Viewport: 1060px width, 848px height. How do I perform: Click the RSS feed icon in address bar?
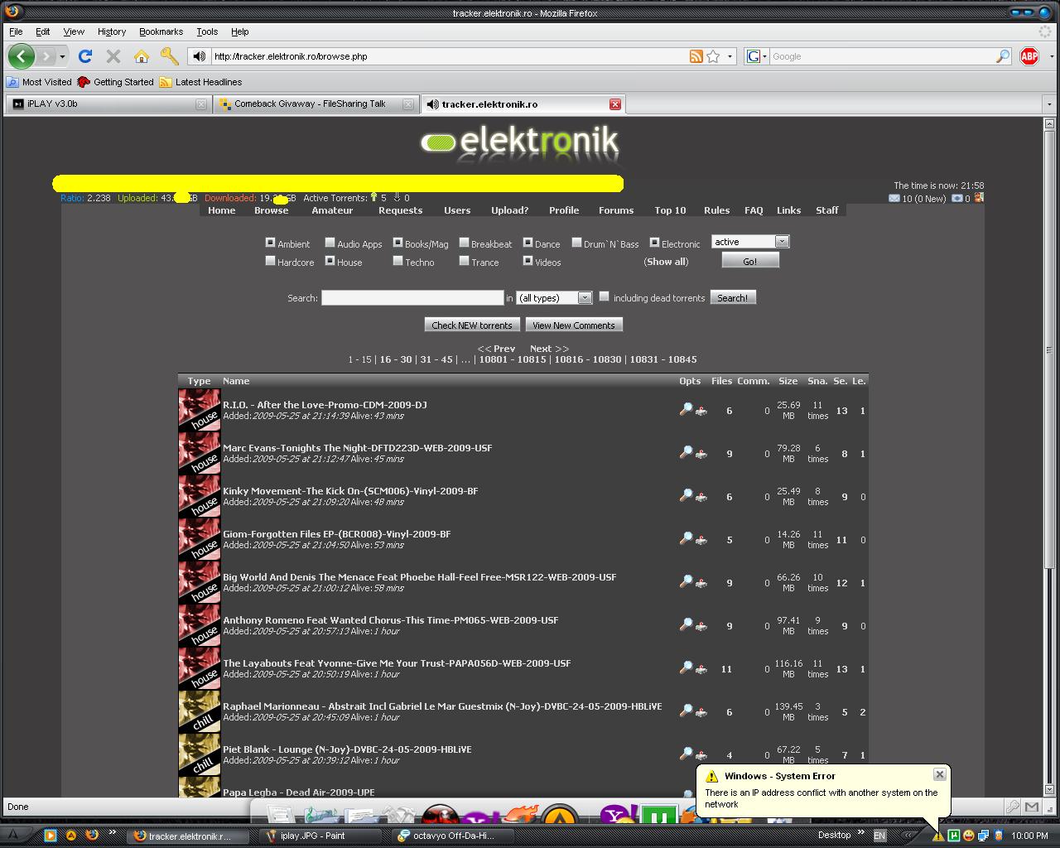pos(696,56)
